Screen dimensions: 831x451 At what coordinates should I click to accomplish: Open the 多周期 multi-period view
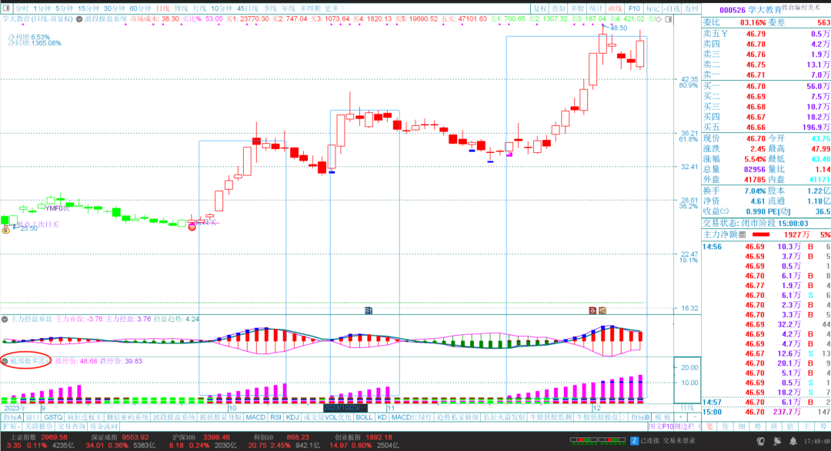(310, 8)
